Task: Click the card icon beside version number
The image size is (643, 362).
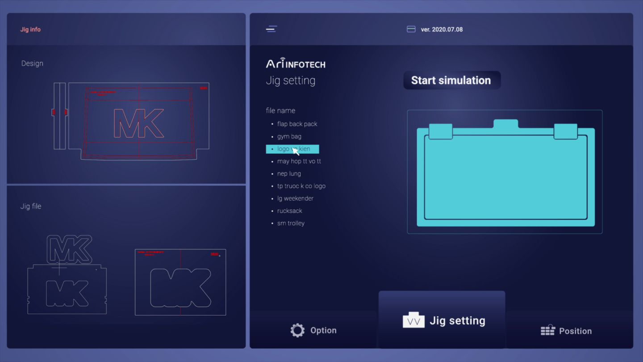Action: point(411,29)
